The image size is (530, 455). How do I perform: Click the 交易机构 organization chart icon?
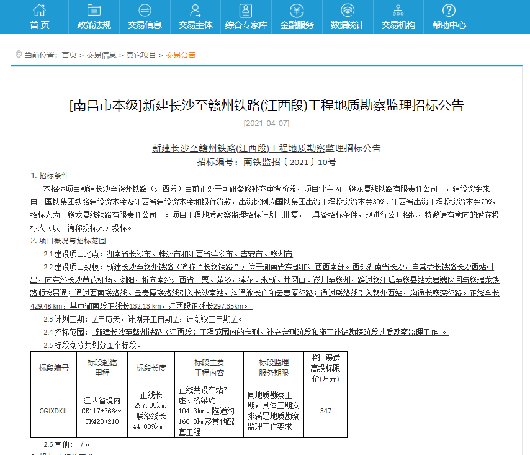coord(398,10)
